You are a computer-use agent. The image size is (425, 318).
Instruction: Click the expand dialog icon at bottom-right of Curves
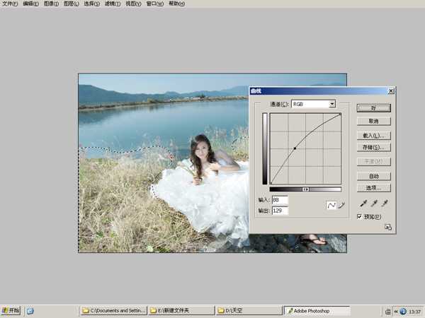[387, 227]
